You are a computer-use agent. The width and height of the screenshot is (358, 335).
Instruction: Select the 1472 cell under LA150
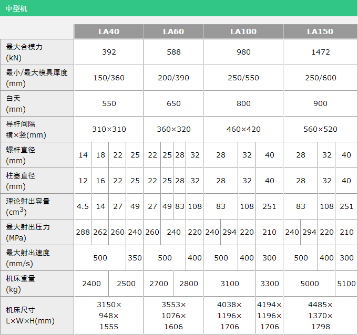[320, 52]
